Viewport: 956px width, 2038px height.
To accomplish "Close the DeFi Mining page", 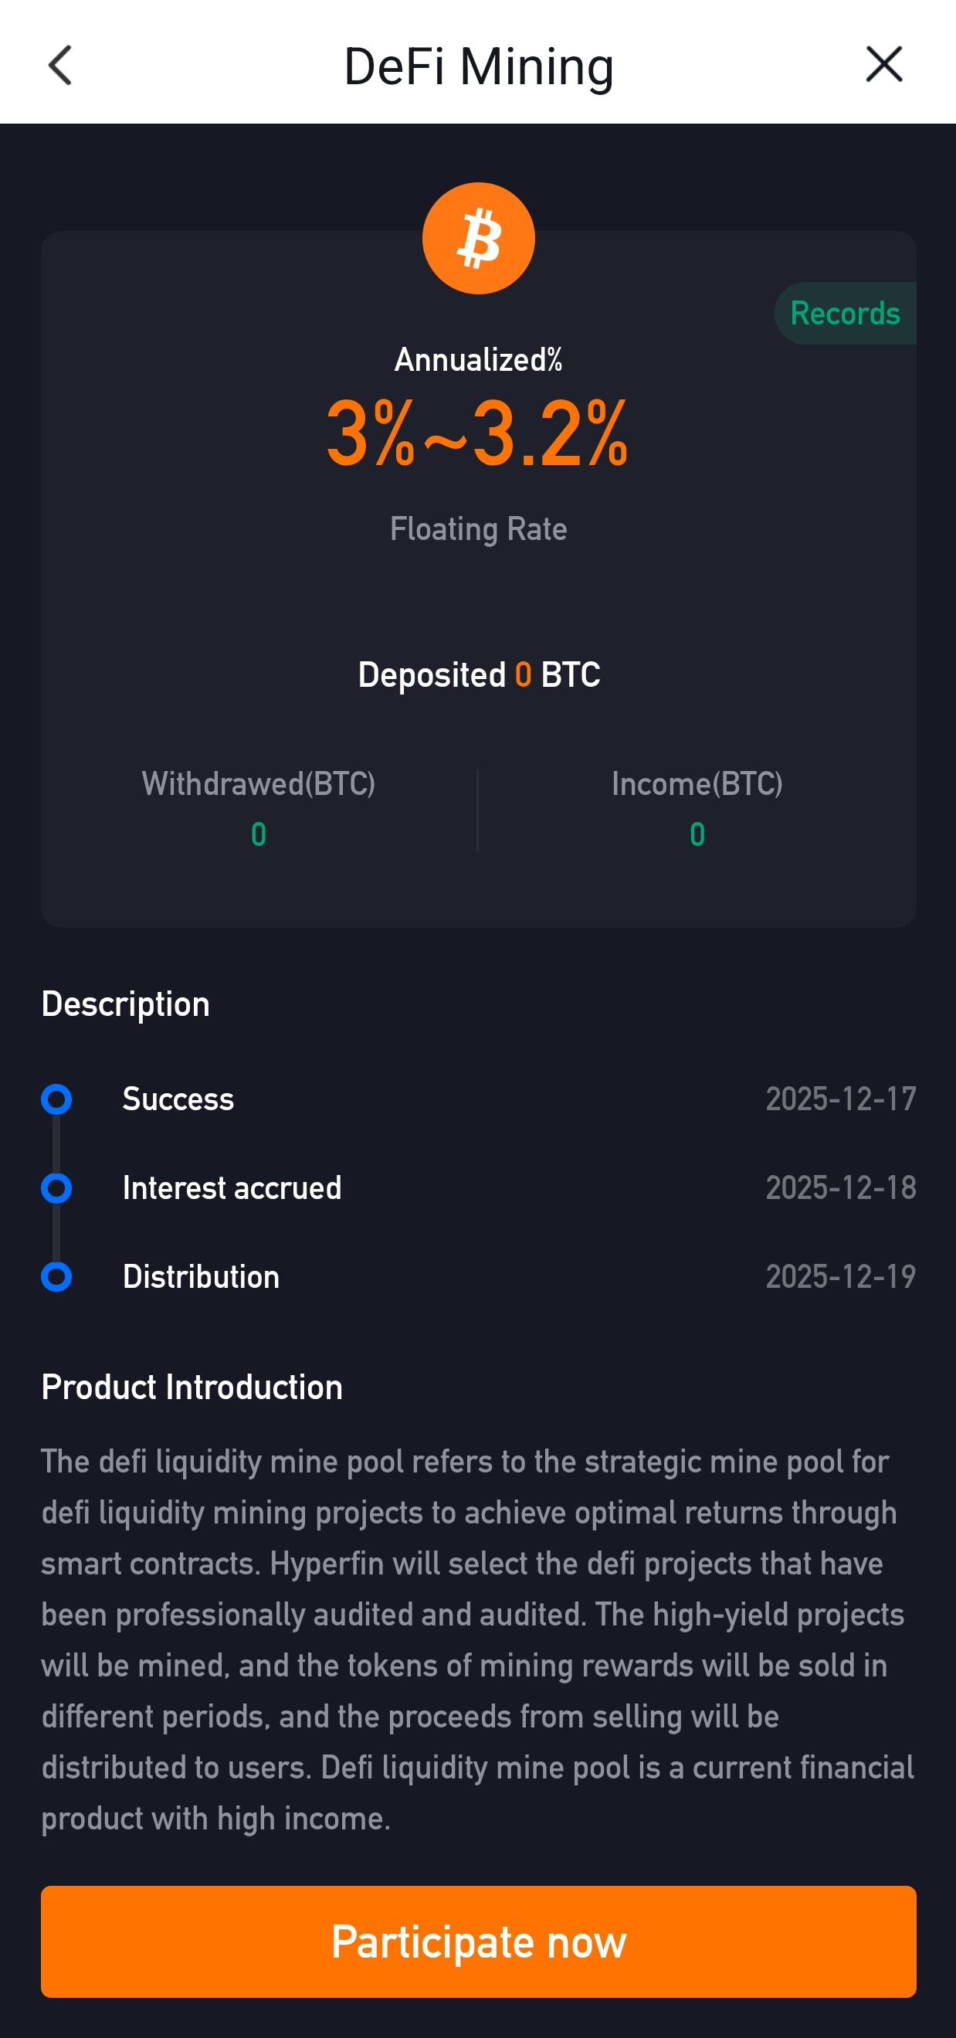I will [883, 64].
